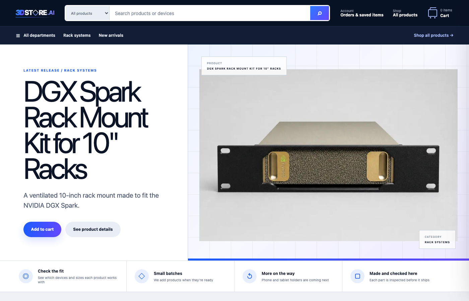Click the Add to cart button
The image size is (469, 301).
[42, 229]
